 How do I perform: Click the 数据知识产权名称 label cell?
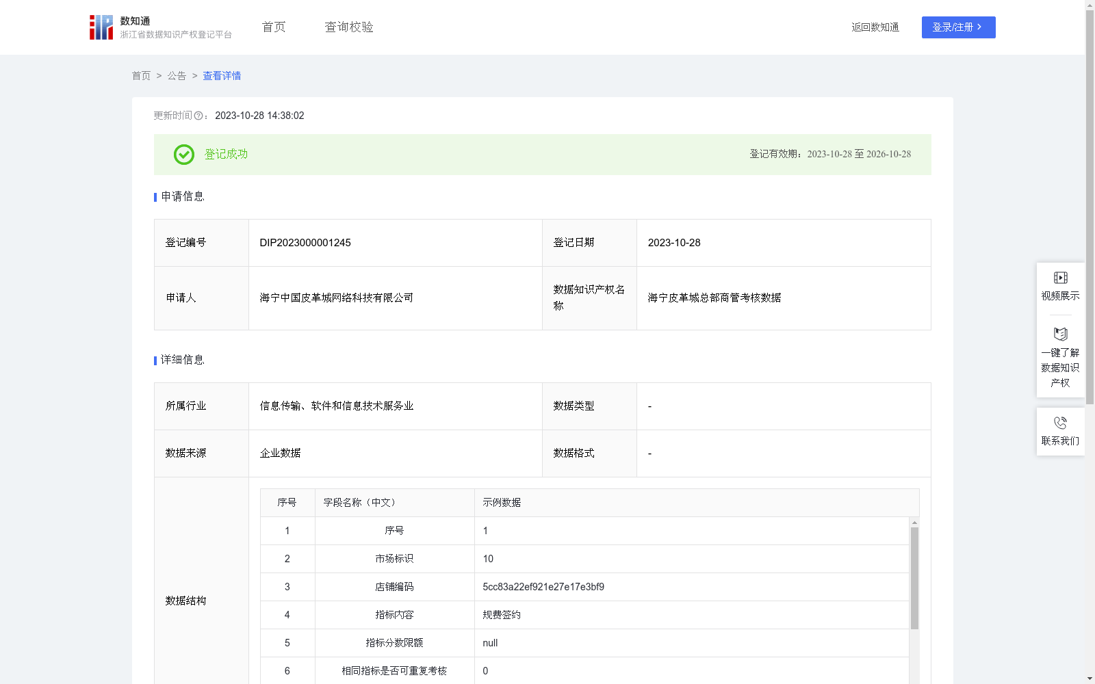click(x=589, y=298)
